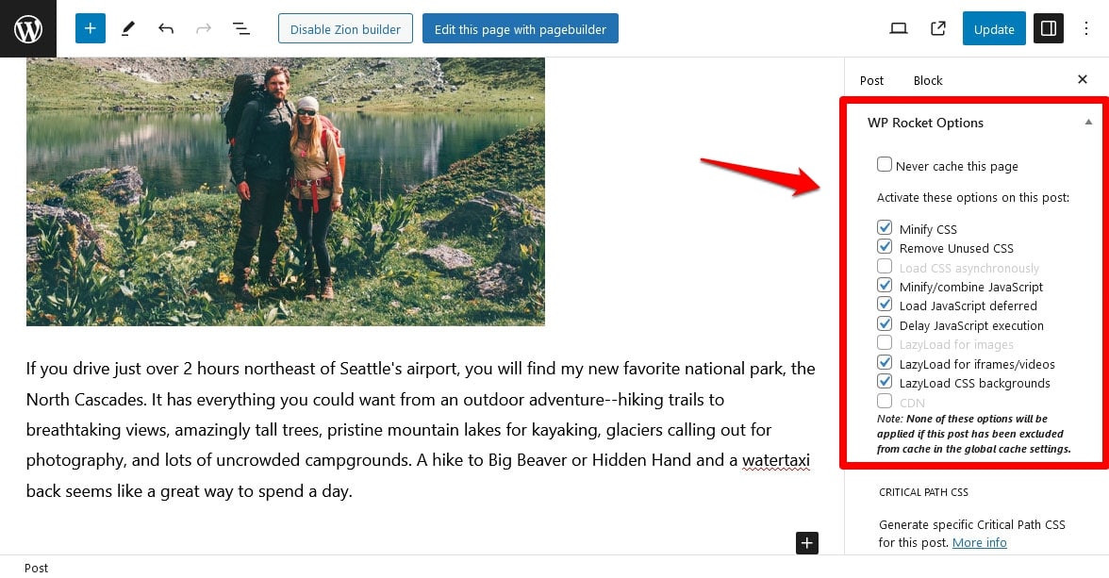Toggle Delay JavaScript execution checkbox
The width and height of the screenshot is (1109, 578).
click(885, 324)
